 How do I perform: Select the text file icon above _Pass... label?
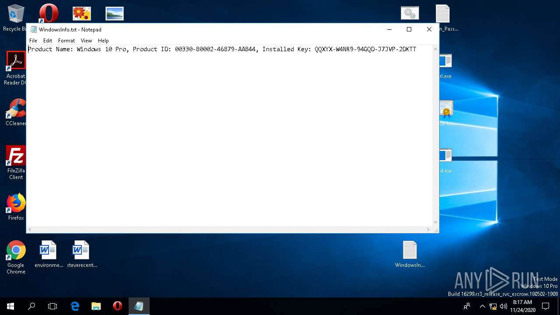[443, 14]
